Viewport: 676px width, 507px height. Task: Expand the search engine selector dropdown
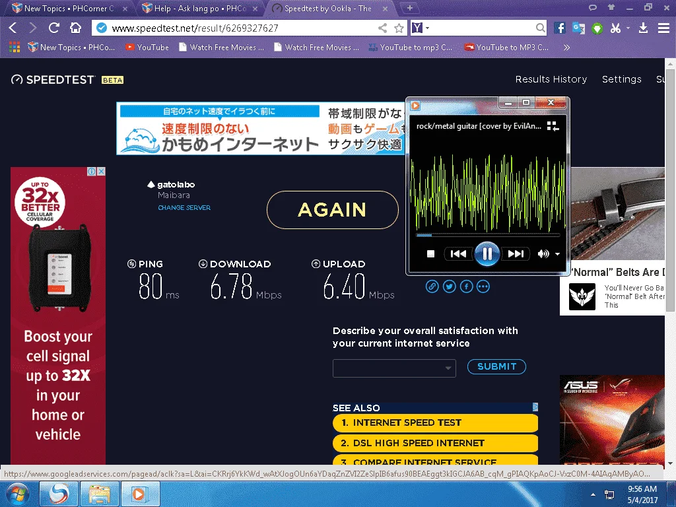point(428,28)
